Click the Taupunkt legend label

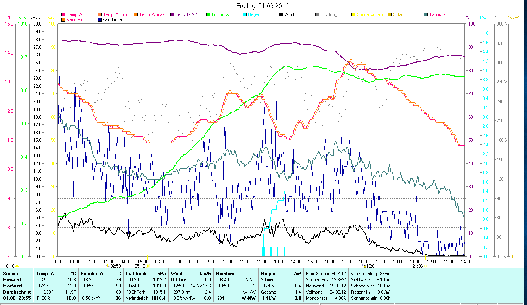coord(438,14)
